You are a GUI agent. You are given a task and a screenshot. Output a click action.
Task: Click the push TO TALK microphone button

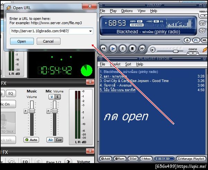pyautogui.click(x=8, y=123)
